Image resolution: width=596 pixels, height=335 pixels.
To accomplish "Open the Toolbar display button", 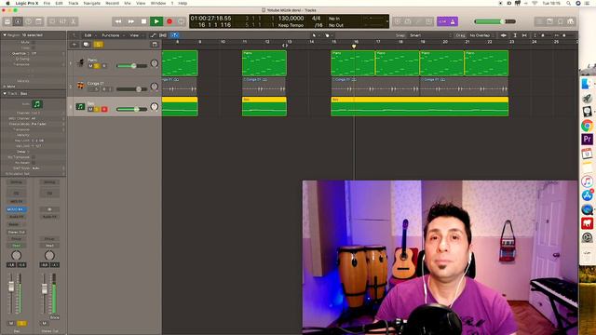I will [x=39, y=21].
